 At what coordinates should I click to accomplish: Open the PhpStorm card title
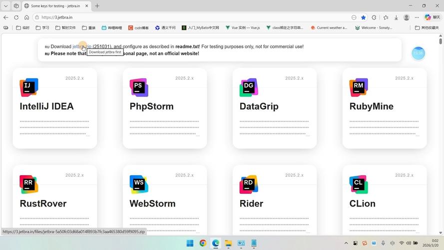point(151,106)
